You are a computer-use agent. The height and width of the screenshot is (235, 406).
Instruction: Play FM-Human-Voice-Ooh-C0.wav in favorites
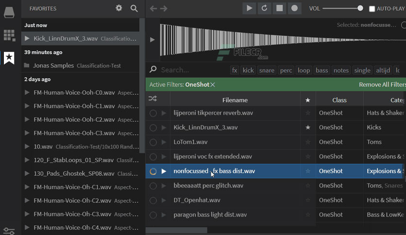click(27, 92)
